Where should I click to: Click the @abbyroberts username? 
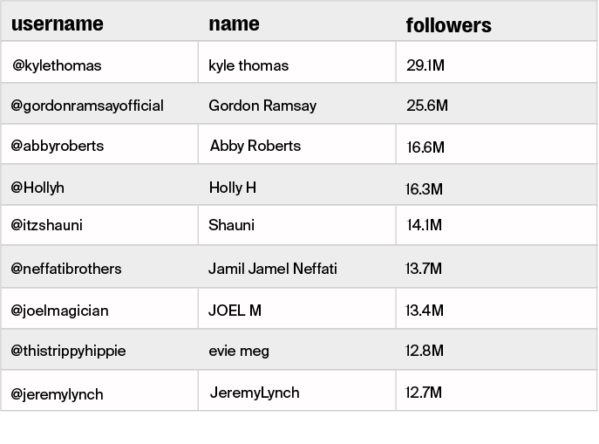[58, 146]
